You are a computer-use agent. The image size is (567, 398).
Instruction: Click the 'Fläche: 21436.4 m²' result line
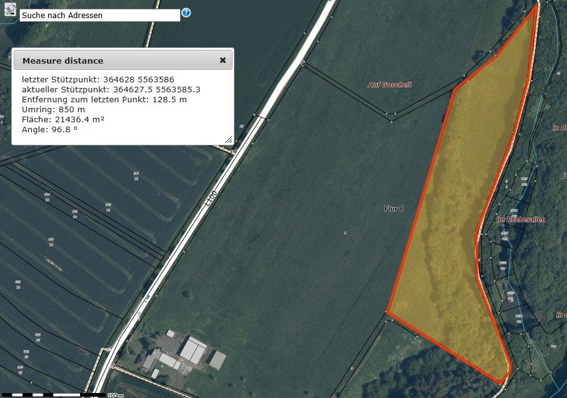63,119
